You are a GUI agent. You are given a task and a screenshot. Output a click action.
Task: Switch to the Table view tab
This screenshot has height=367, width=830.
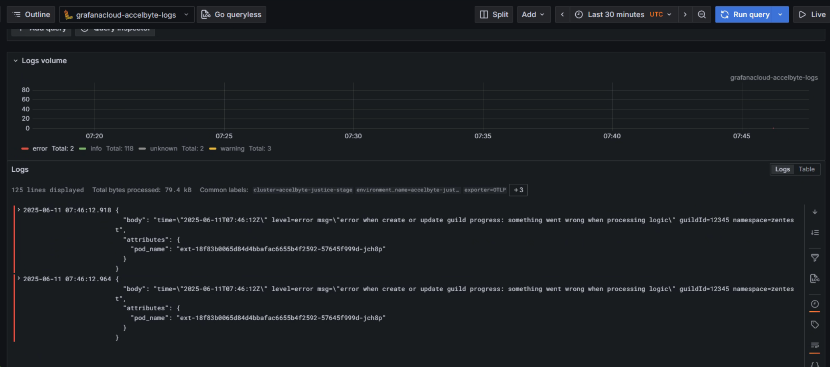click(x=807, y=169)
